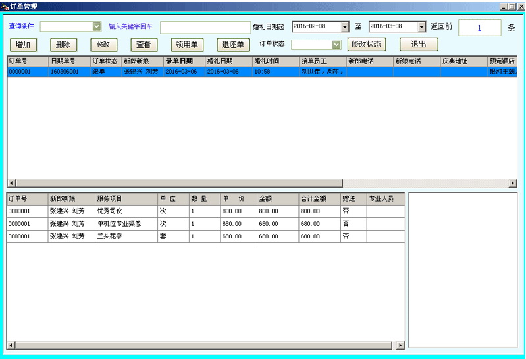This screenshot has width=526, height=359.
Task: Click the 返回前 count field showing 1
Action: click(x=480, y=28)
